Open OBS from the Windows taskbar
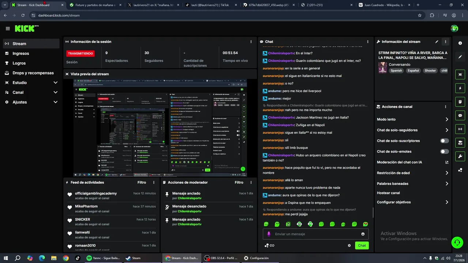 (221, 258)
